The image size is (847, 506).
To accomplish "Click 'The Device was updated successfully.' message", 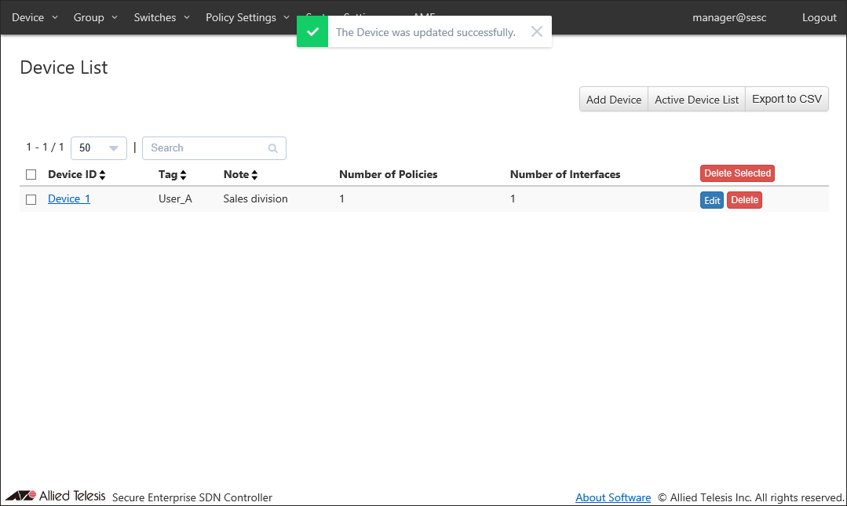I will (425, 32).
